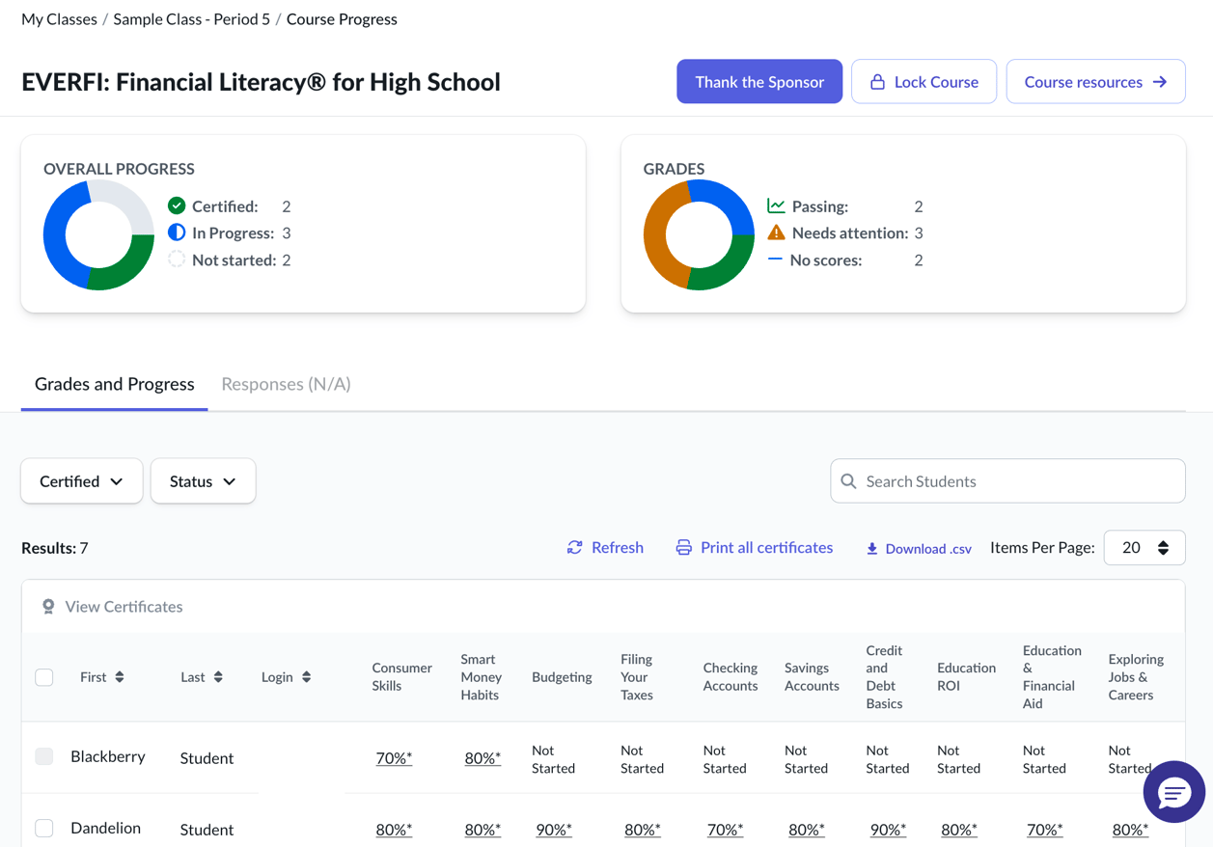Go to My Classes breadcrumb
Image resolution: width=1213 pixels, height=847 pixels.
pos(59,19)
